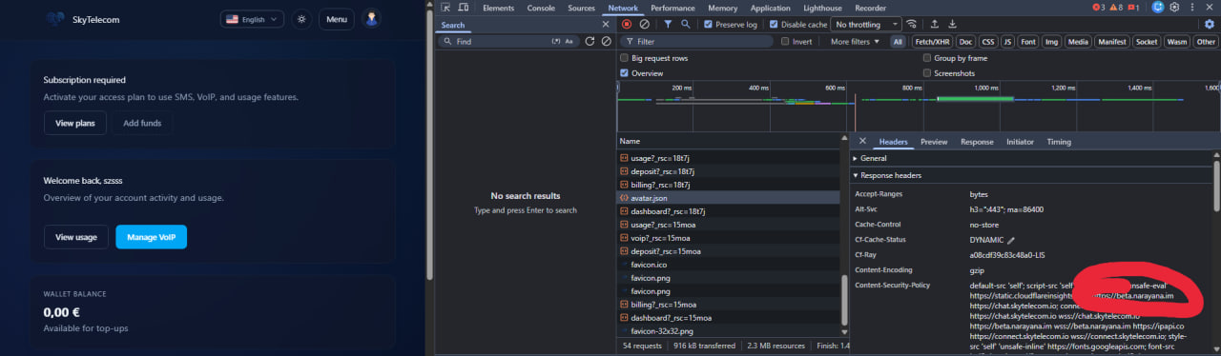Viewport: 1221px width, 356px height.
Task: Open the user profile avatar
Action: point(371,19)
